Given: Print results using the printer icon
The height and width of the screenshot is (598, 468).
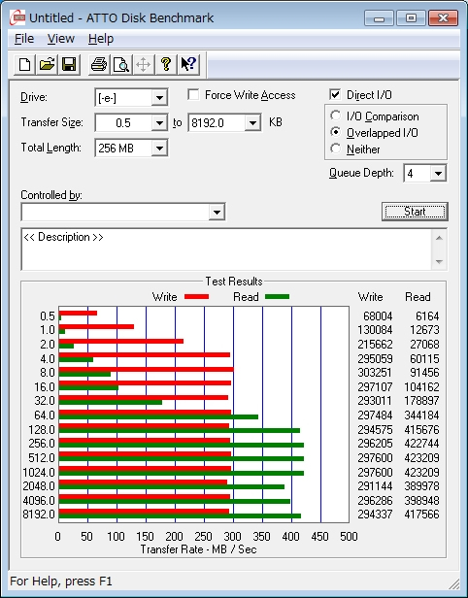Looking at the screenshot, I should tap(99, 64).
